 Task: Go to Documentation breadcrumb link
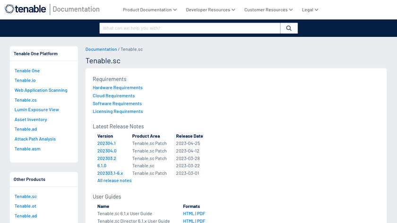[x=101, y=49]
